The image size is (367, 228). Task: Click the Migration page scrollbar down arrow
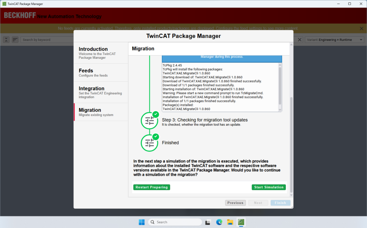click(x=291, y=195)
